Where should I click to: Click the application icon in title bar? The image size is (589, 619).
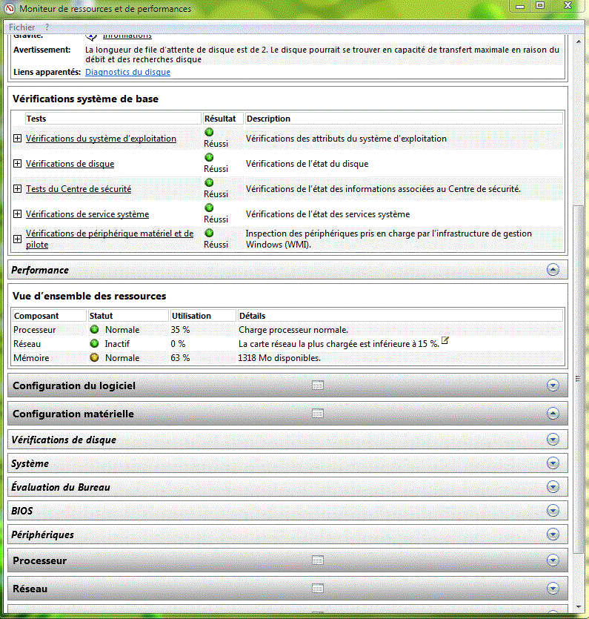point(10,8)
